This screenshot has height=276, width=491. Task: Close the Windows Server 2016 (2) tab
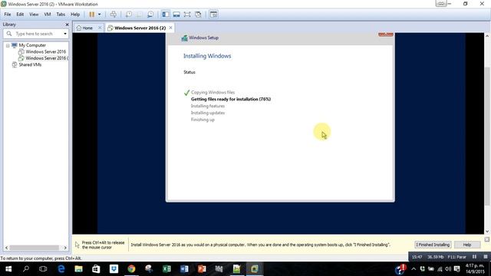tap(170, 28)
